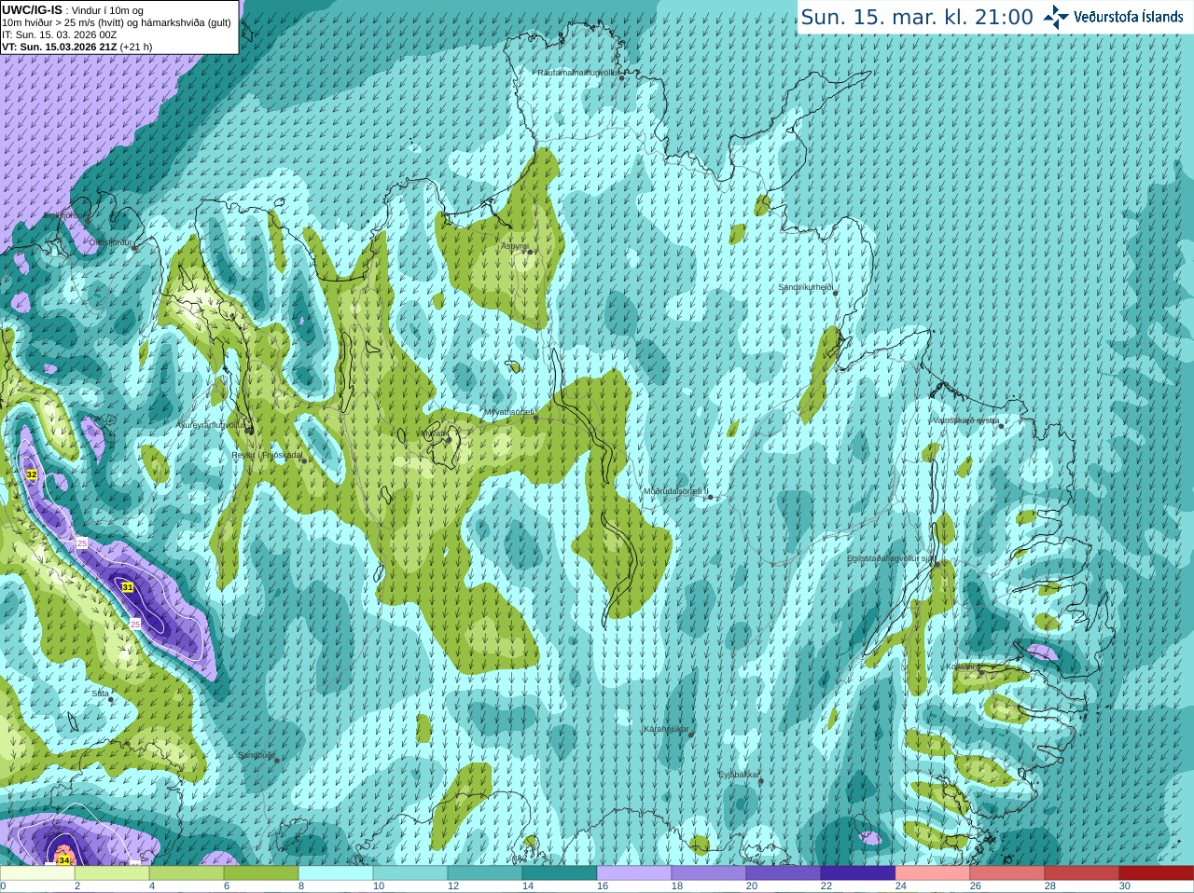Screen dimensions: 1194x893
Task: Select the timestamp Sun. 15. mar. kl. 21:00
Action: coord(917,17)
